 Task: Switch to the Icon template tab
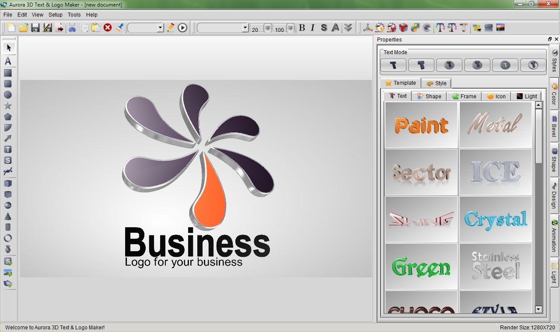(496, 96)
